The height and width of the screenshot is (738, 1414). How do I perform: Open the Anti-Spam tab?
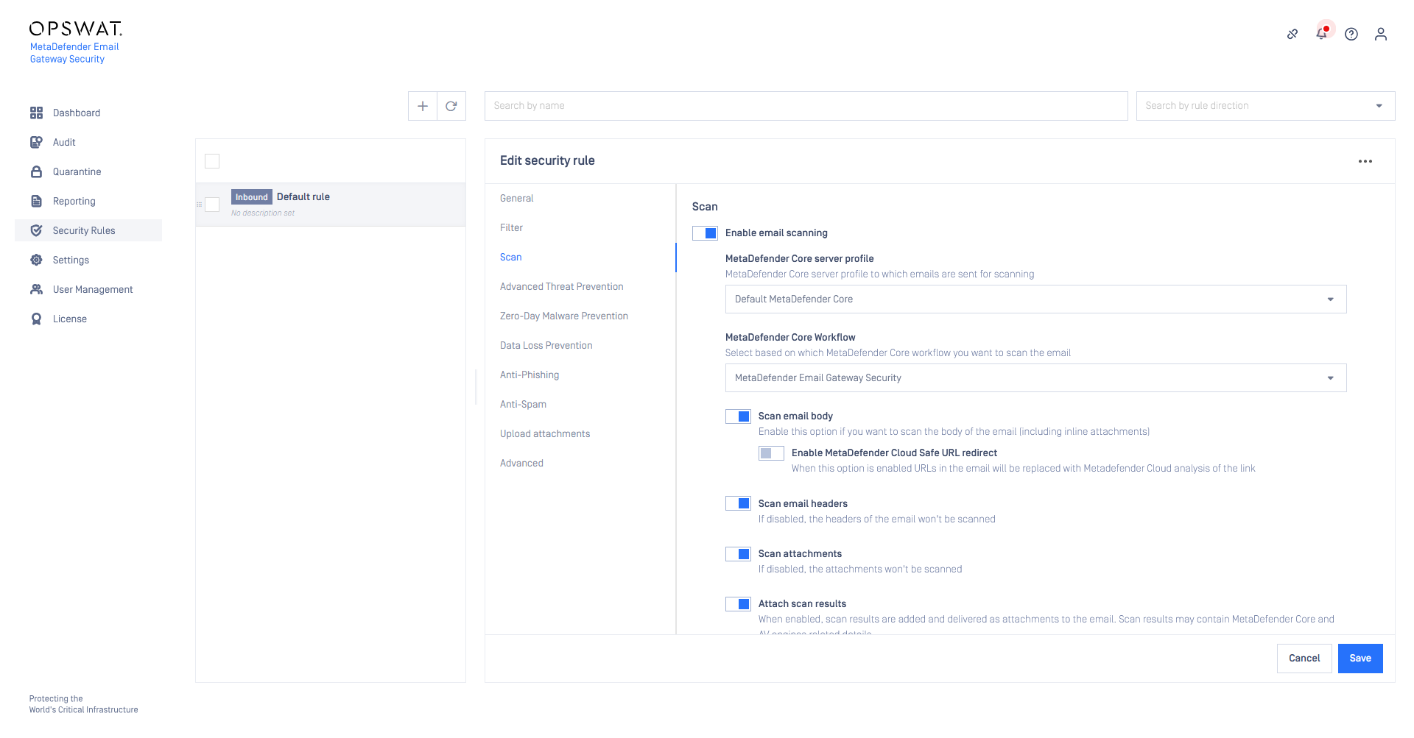click(523, 405)
